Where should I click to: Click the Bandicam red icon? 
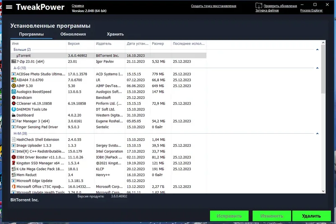[x=13, y=98]
